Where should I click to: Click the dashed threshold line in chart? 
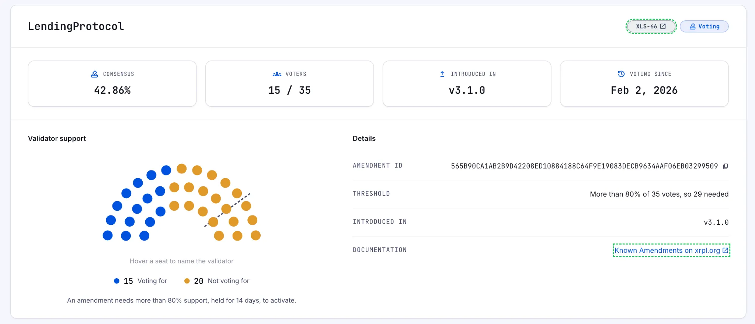(x=227, y=210)
